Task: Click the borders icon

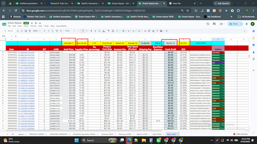Action: pyautogui.click(x=113, y=31)
